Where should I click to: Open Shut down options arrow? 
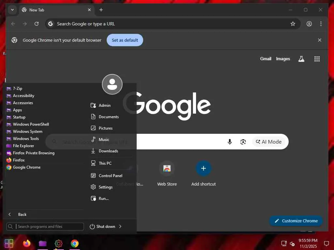tap(120, 227)
